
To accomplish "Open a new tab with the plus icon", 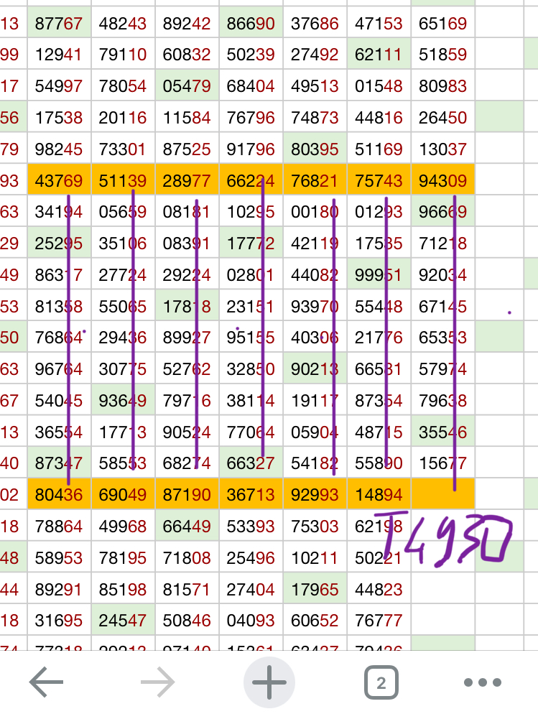I will (269, 682).
